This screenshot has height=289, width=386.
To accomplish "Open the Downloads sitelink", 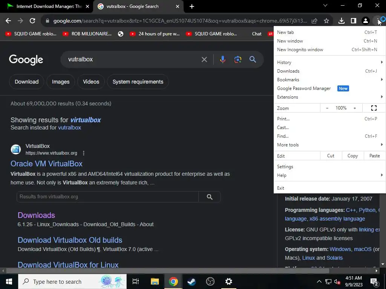I will coord(36,215).
